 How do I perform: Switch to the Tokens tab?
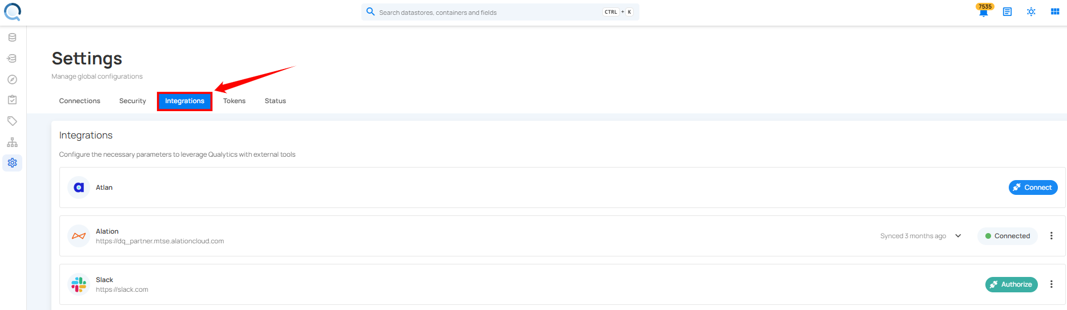coord(234,101)
